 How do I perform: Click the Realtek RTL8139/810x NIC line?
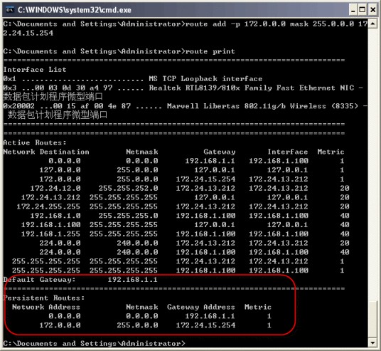[183, 93]
